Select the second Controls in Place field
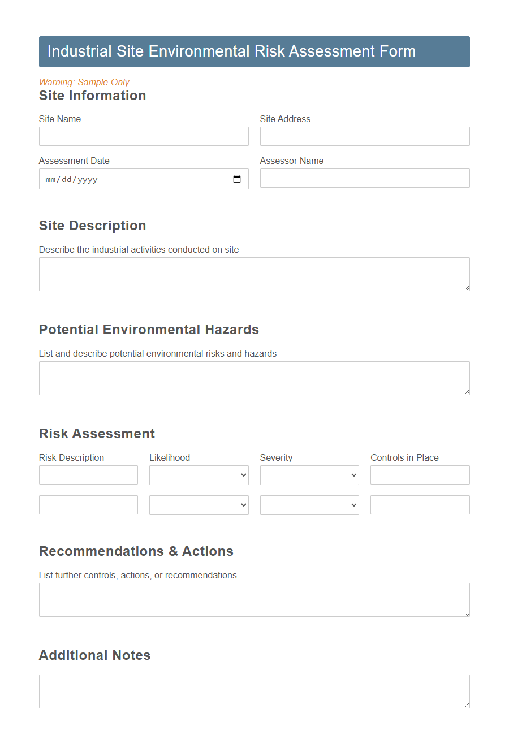This screenshot has width=509, height=735. coord(420,505)
